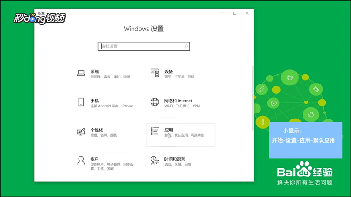
Task: Click the 蓝牙、打印机、鼠标 description
Action: [x=179, y=77]
